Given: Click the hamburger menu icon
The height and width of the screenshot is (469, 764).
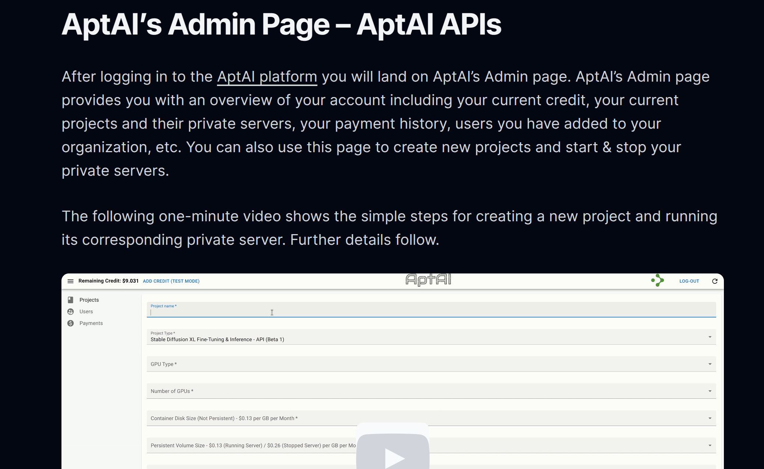Looking at the screenshot, I should click(70, 281).
